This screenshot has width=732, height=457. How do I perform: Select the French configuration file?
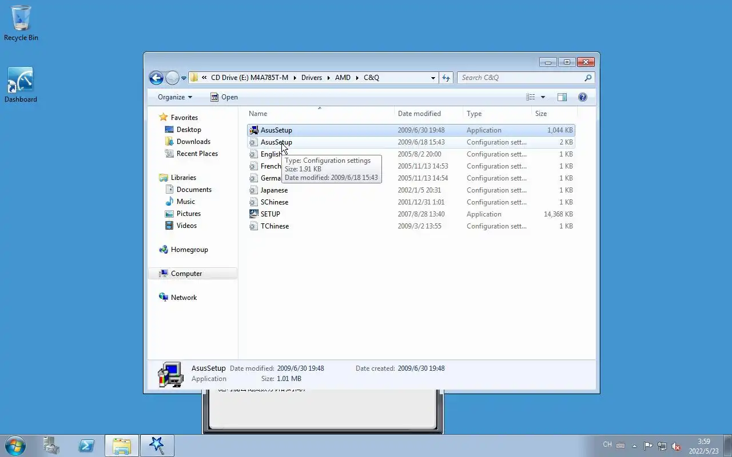coord(411,166)
